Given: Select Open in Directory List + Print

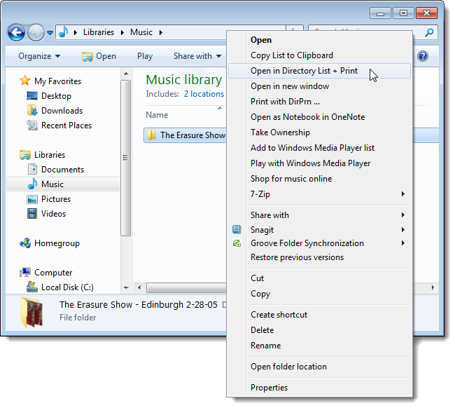Looking at the screenshot, I should coord(319,71).
